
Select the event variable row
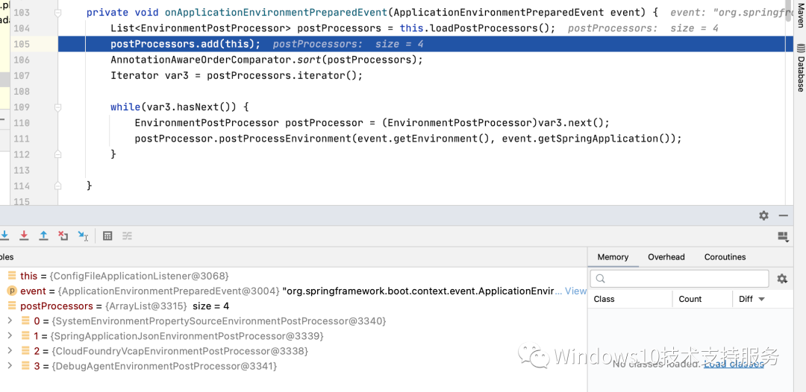[293, 291]
